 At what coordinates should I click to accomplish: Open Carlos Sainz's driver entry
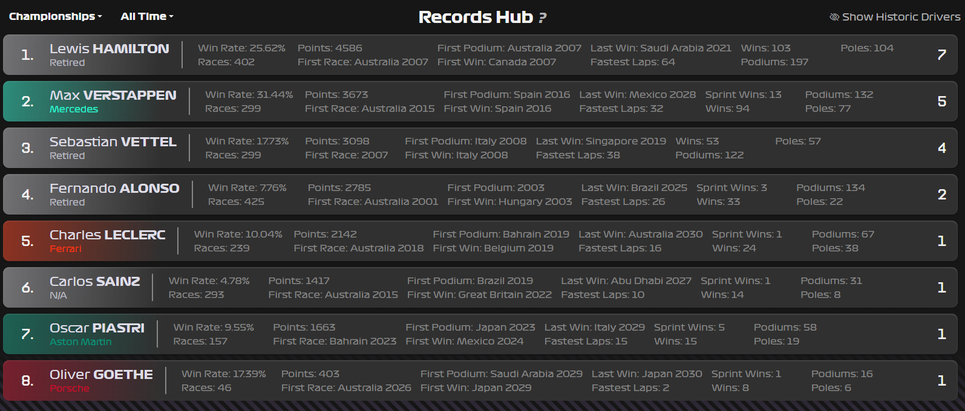pos(94,282)
